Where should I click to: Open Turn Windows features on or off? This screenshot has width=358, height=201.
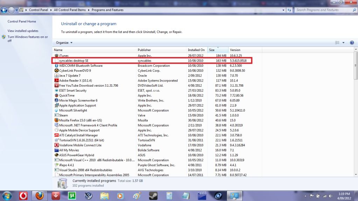28,39
